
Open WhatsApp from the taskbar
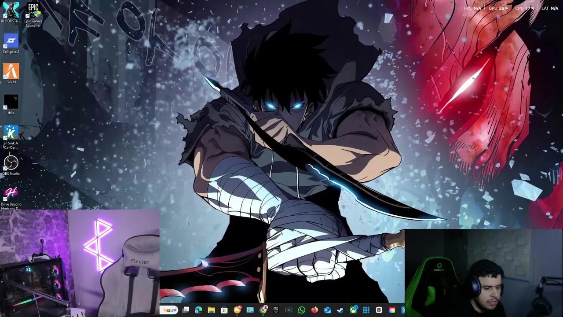[301, 310]
